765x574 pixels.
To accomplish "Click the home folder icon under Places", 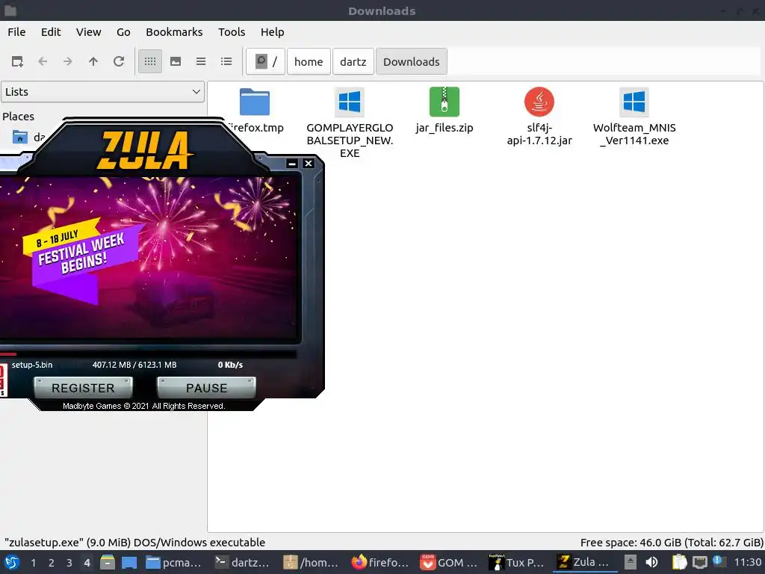I will (20, 138).
